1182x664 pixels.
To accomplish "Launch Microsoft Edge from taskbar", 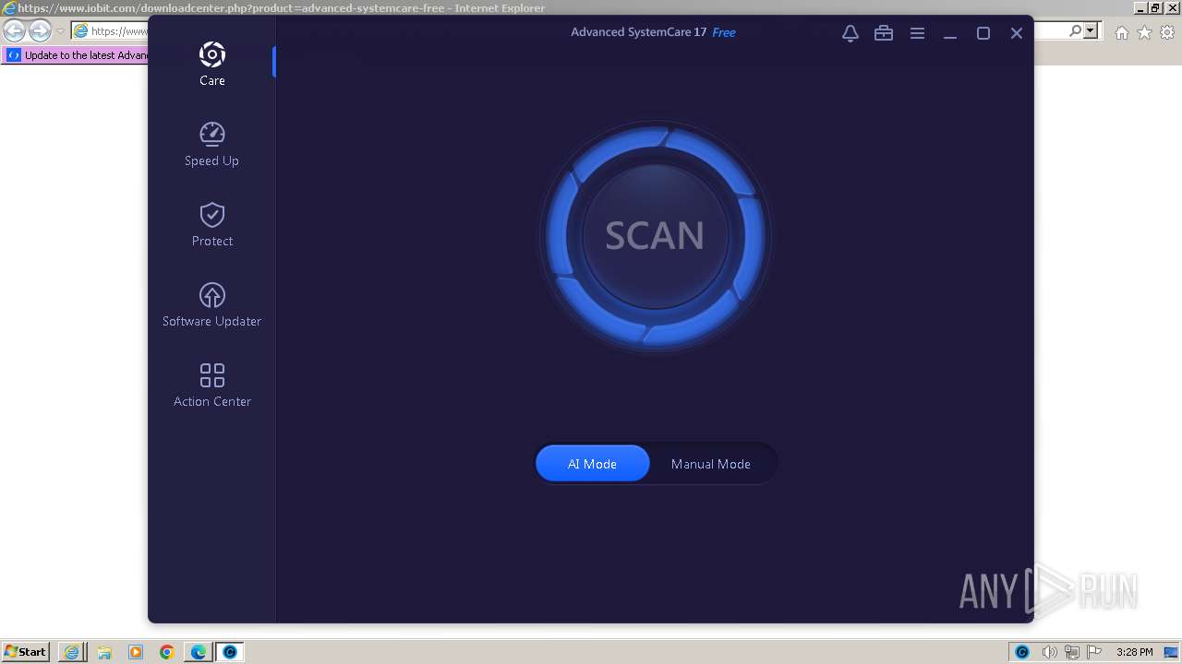I will point(199,652).
